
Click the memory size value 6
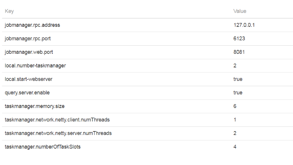point(235,106)
